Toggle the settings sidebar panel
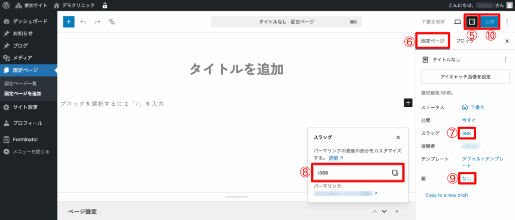 pyautogui.click(x=472, y=22)
